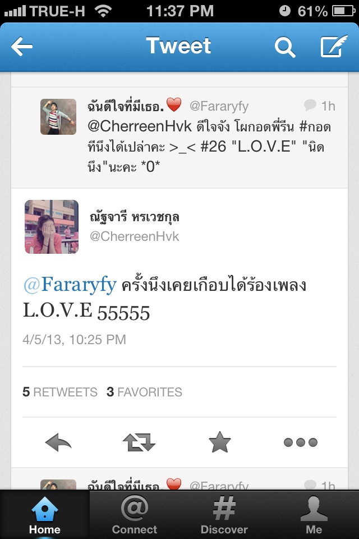Go to the Discover tab

pos(224,514)
